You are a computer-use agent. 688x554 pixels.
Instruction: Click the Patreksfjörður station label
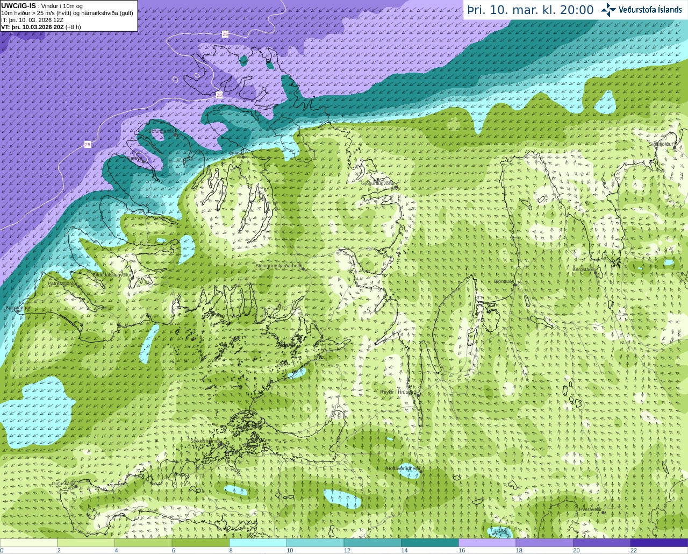point(63,283)
